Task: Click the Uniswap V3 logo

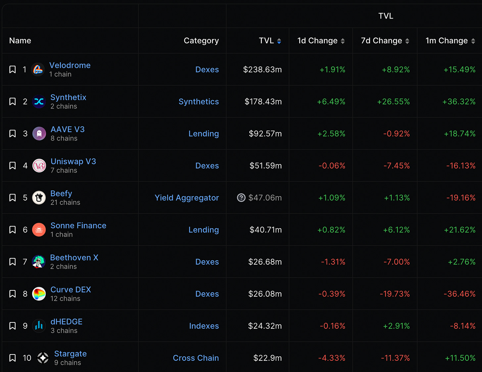Action: tap(39, 166)
